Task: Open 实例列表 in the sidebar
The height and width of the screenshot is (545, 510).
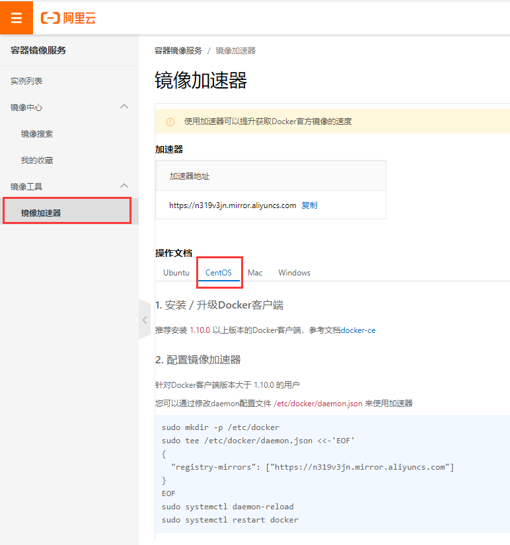Action: click(26, 81)
